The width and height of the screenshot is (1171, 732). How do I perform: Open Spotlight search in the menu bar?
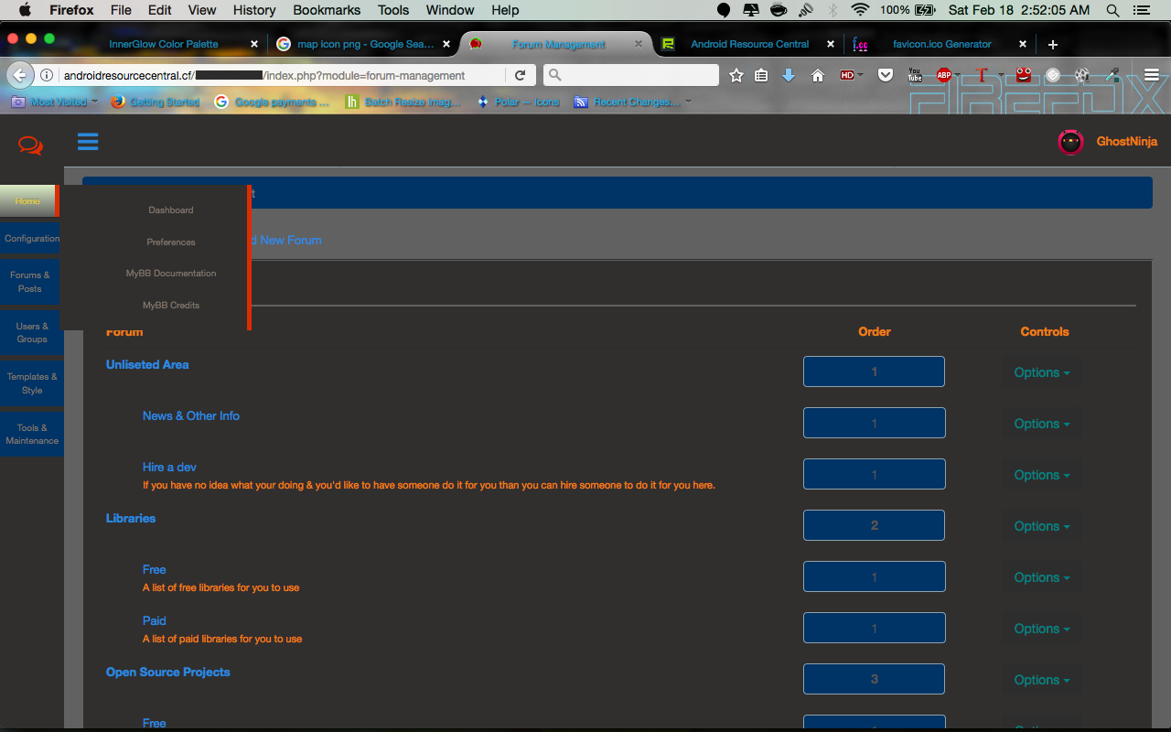click(1112, 10)
